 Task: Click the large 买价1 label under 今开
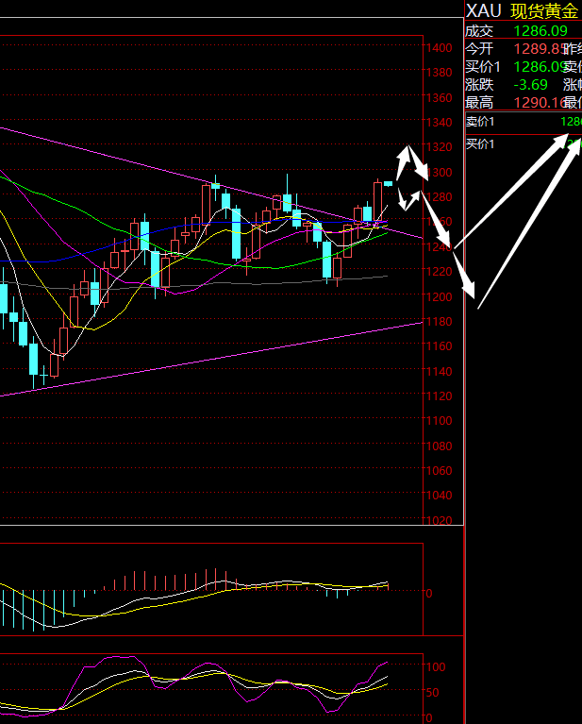click(x=483, y=67)
